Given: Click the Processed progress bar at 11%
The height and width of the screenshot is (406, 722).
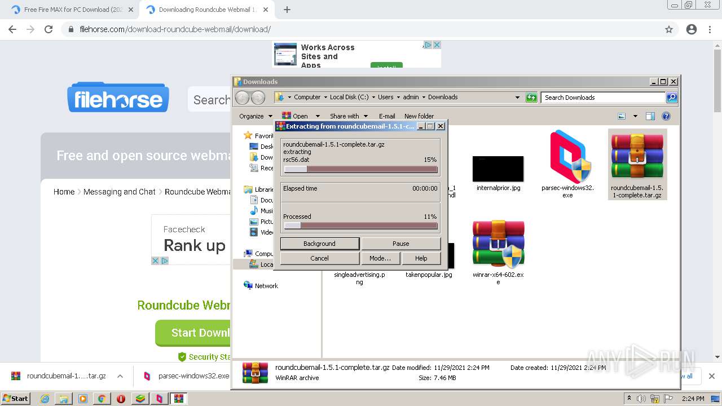Looking at the screenshot, I should tap(361, 226).
